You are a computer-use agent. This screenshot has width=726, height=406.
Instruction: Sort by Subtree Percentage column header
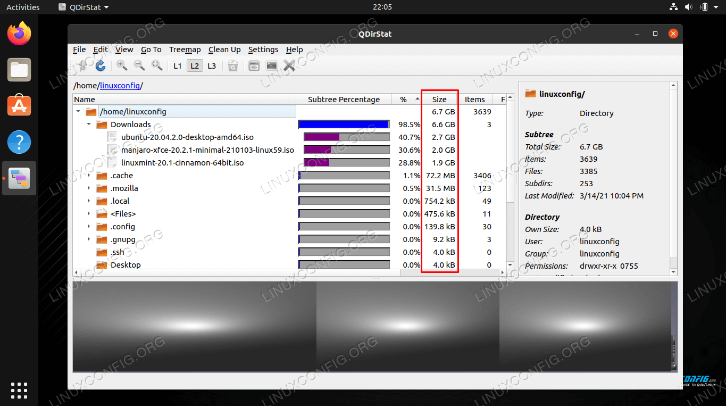point(344,99)
